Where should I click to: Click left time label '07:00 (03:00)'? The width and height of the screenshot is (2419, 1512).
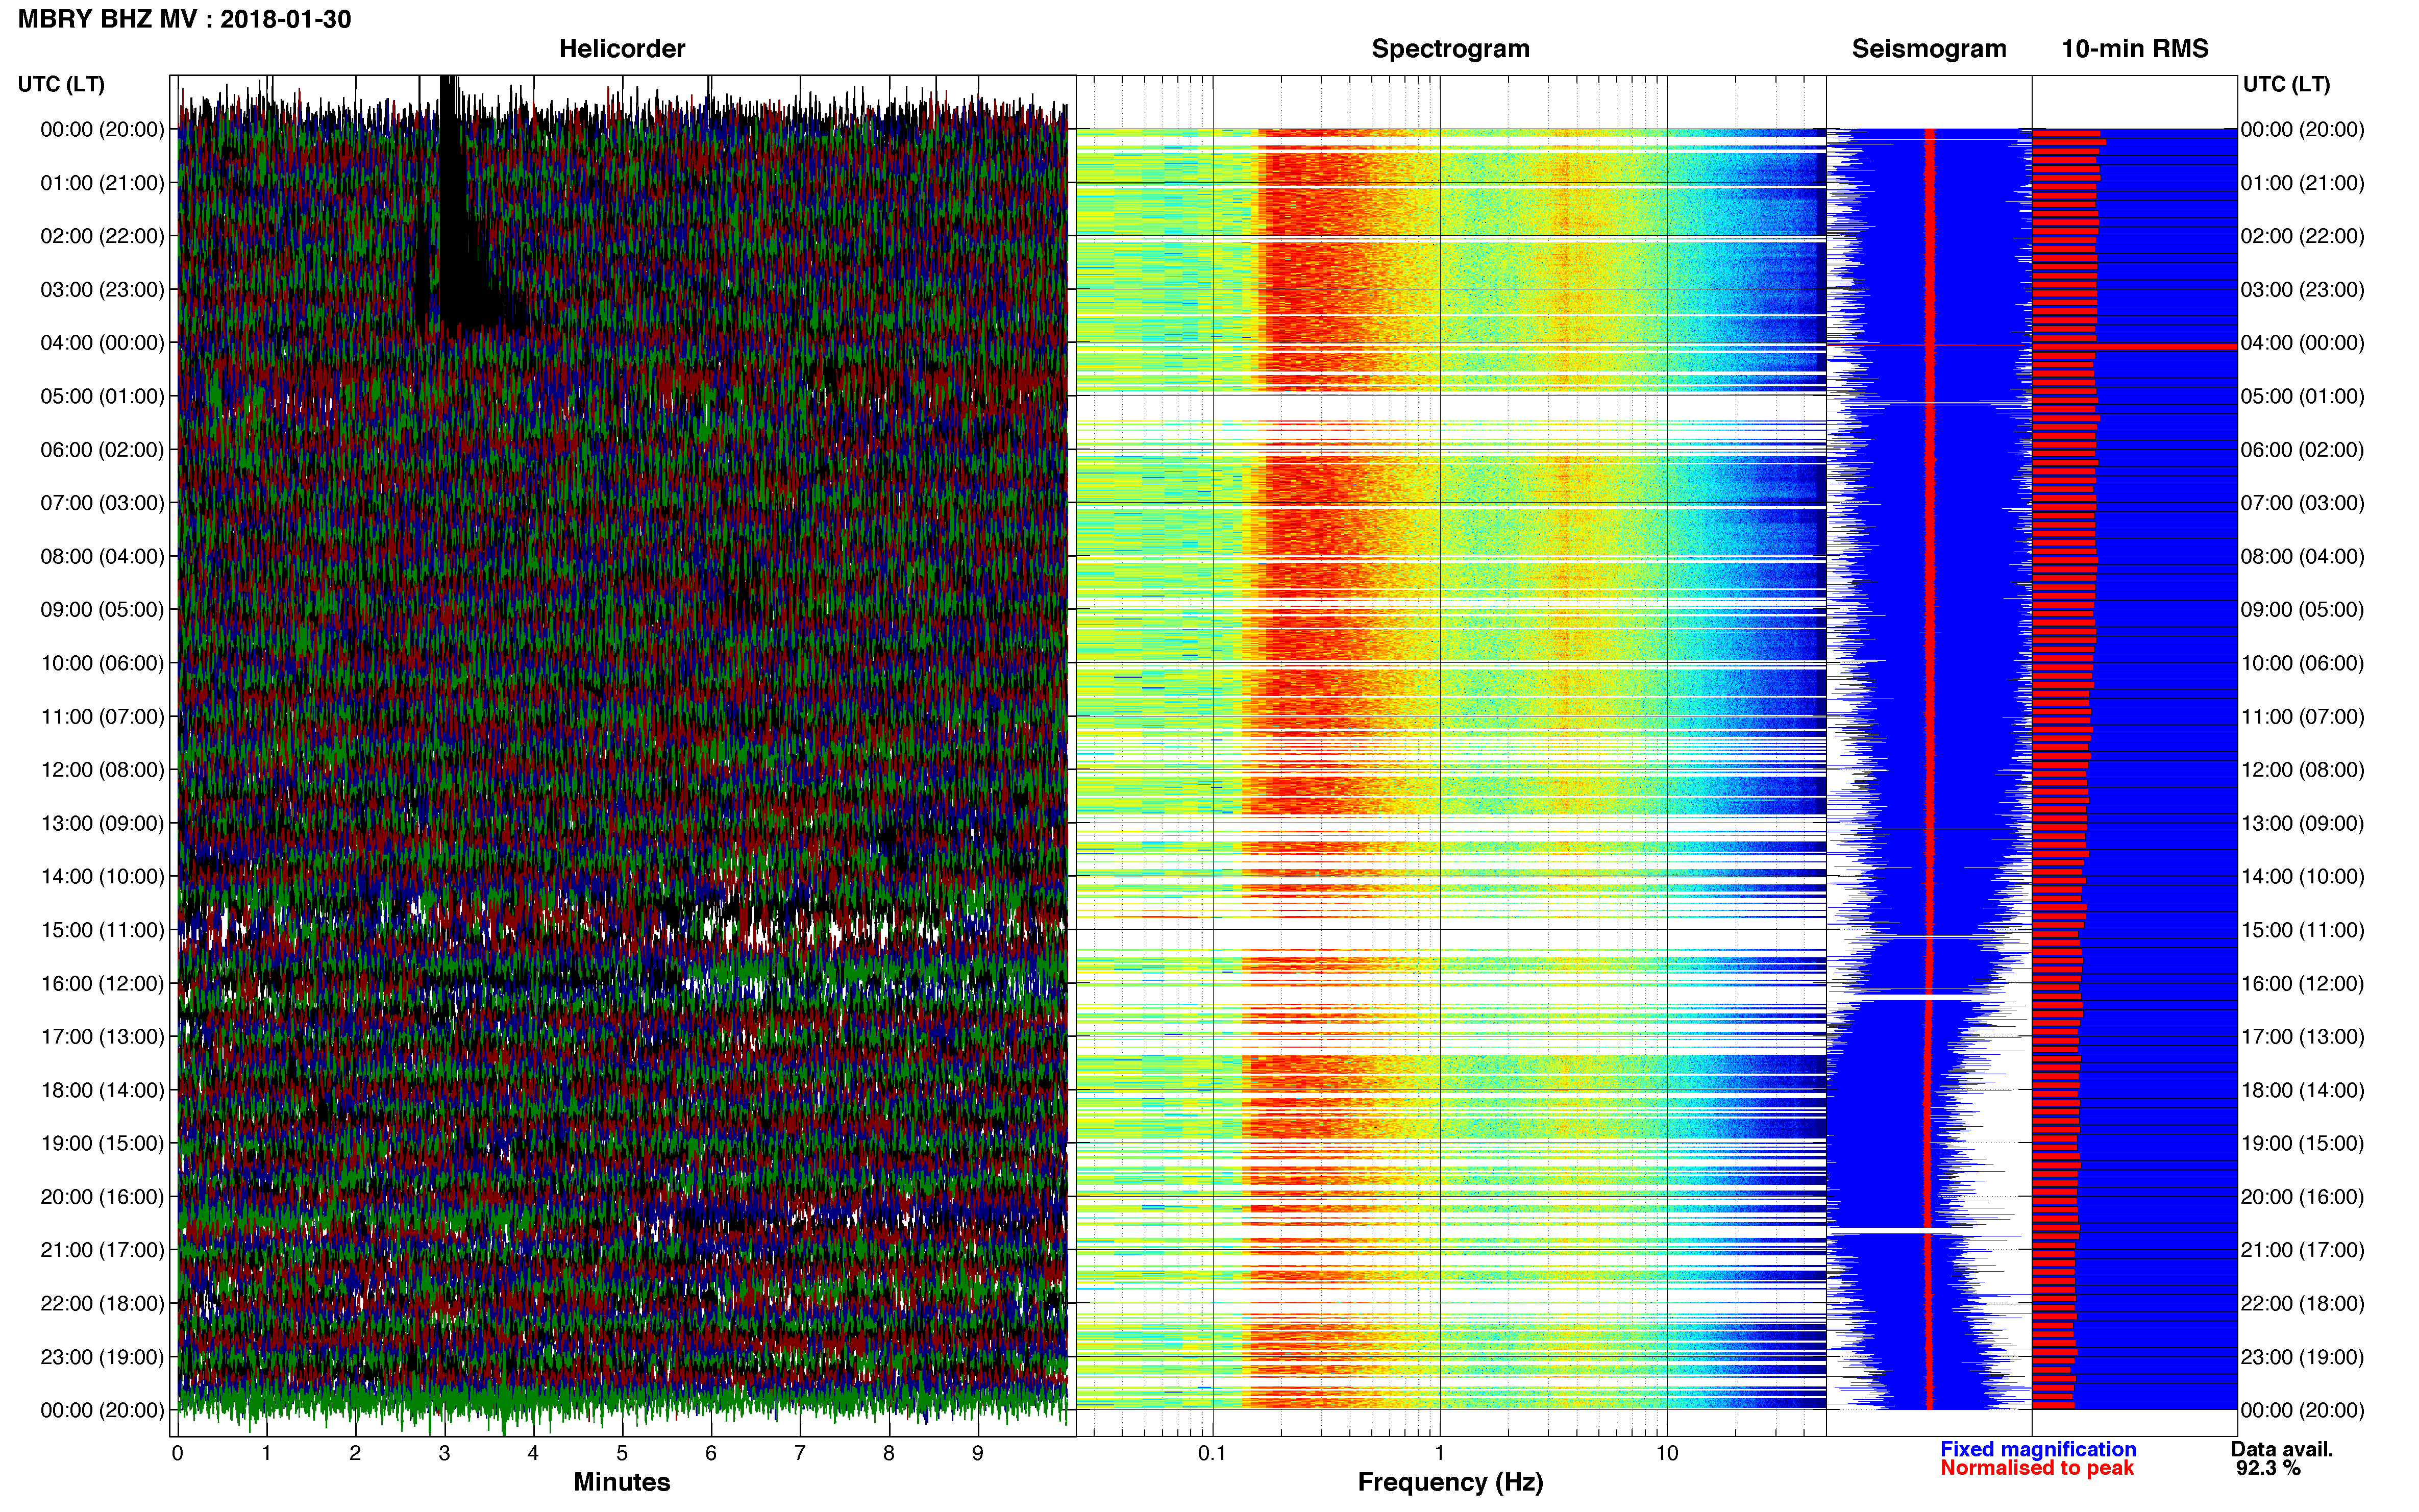(x=102, y=503)
